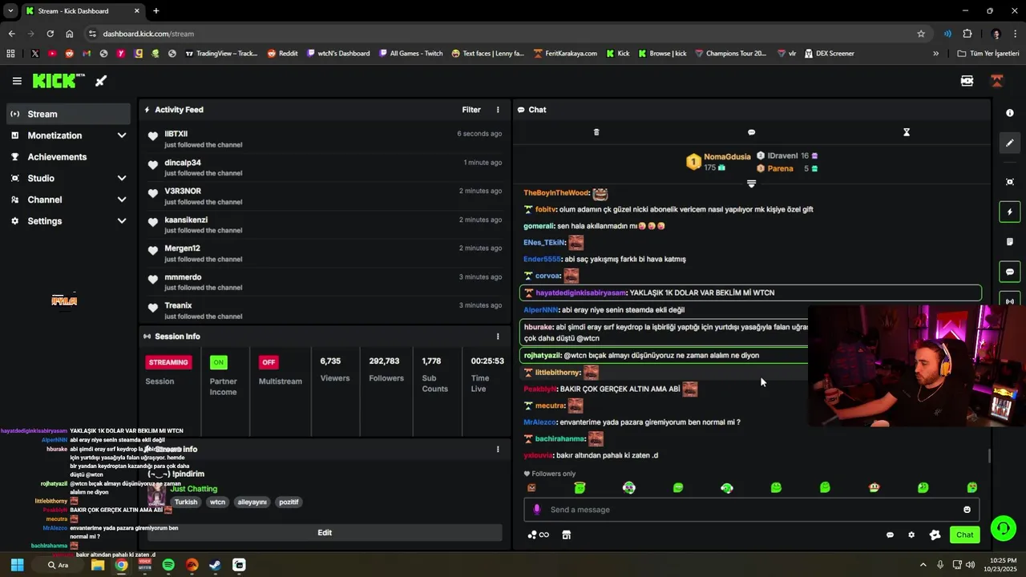Click the splat icon next to Chat button
Image resolution: width=1026 pixels, height=577 pixels.
click(935, 535)
